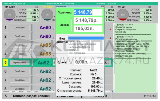Click Свободно status button of pump 7
160x101 pixels.
19,80
